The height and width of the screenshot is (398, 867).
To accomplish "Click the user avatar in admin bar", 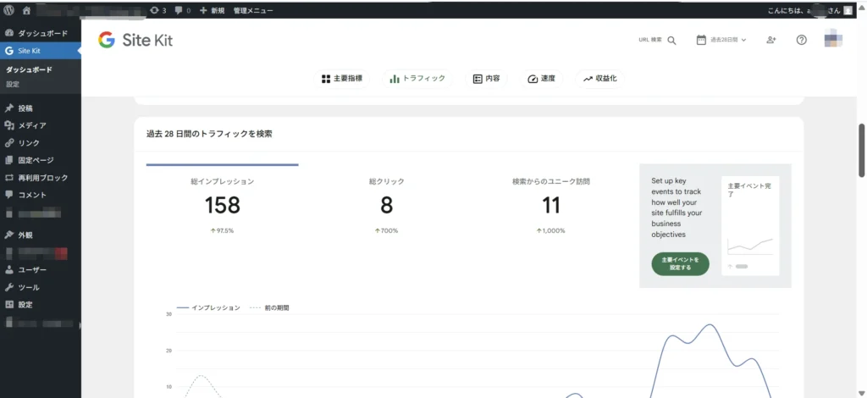I will pos(848,10).
